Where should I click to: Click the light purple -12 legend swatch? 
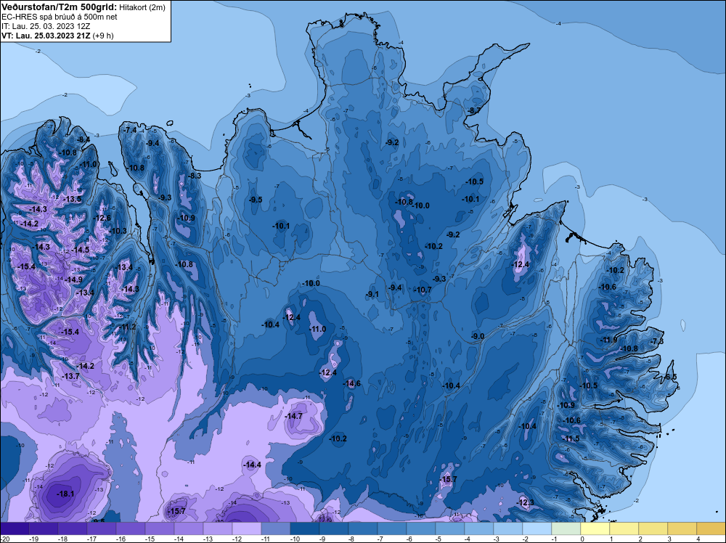click(x=247, y=529)
